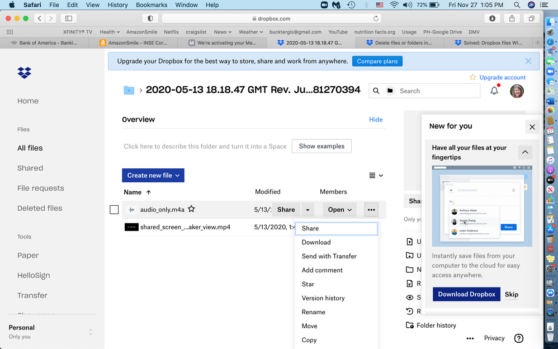Close the upgrade banner

(528, 62)
